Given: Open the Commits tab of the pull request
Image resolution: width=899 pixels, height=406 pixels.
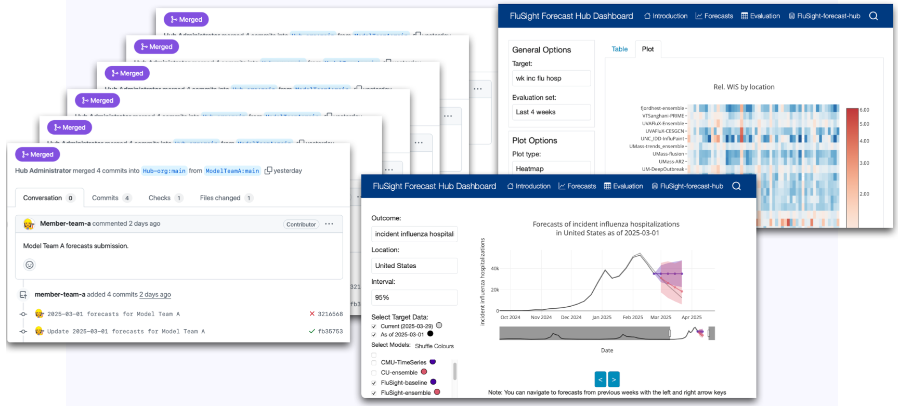Looking at the screenshot, I should coord(106,198).
